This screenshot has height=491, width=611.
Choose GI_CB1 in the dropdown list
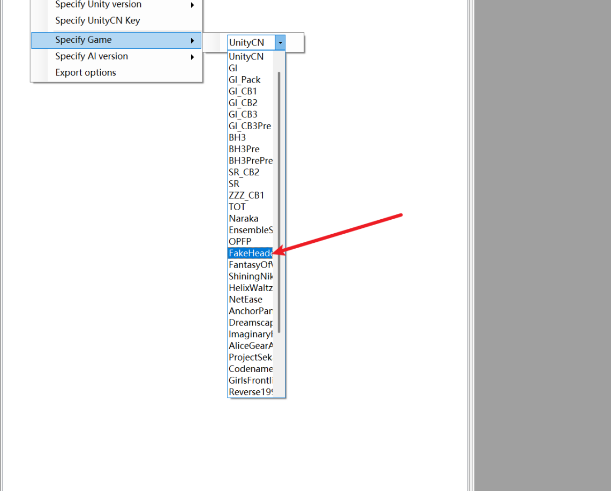pos(250,91)
